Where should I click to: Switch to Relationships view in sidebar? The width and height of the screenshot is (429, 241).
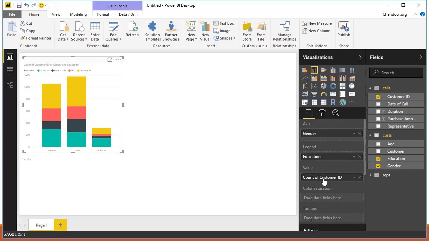coord(10,85)
